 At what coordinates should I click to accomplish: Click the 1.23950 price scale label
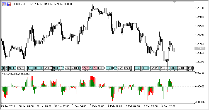tap(200, 44)
